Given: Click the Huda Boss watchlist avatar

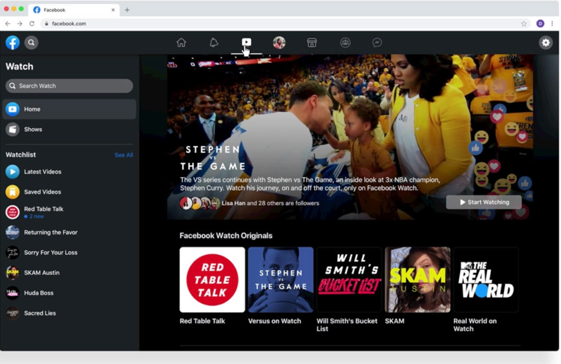Looking at the screenshot, I should click(12, 293).
